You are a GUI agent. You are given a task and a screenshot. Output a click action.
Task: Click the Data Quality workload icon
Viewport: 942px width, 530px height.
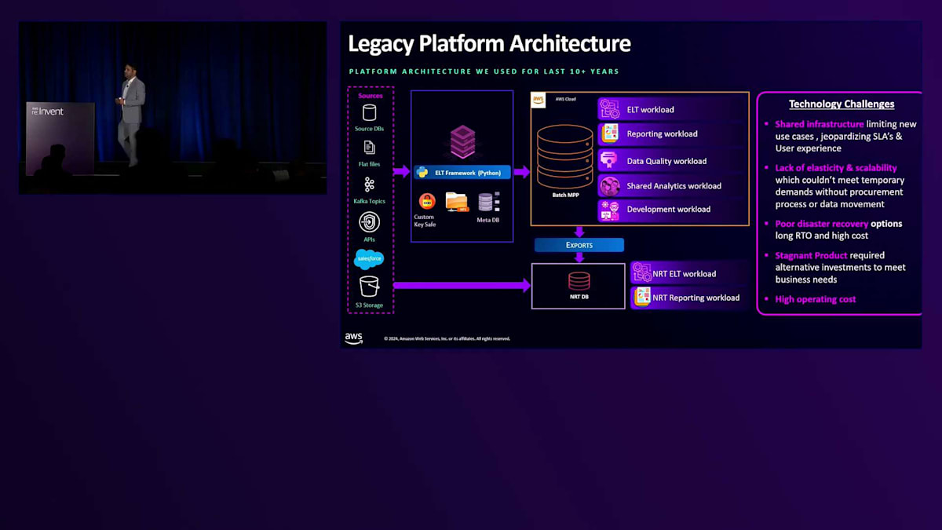(x=610, y=161)
